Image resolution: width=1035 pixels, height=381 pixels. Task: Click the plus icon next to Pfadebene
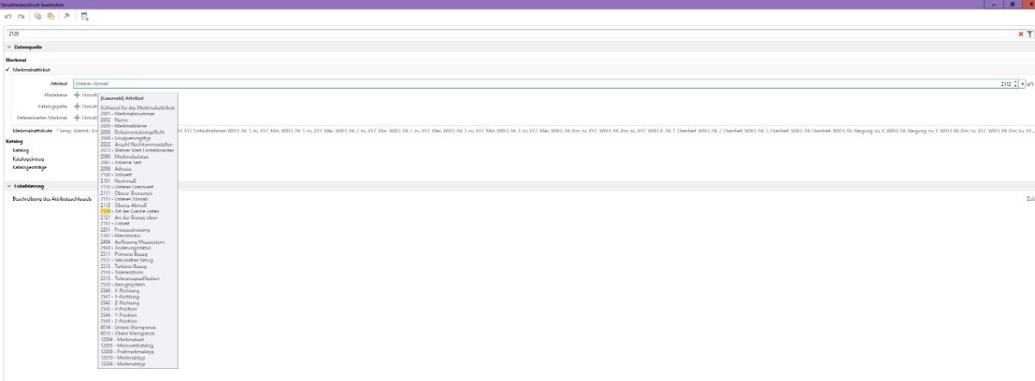tap(77, 93)
